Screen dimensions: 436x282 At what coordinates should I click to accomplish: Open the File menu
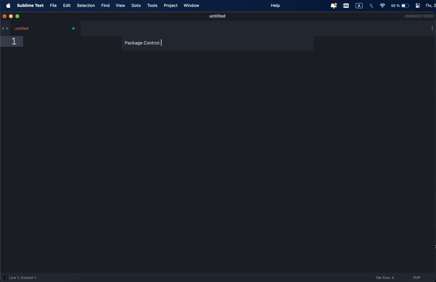pyautogui.click(x=53, y=6)
